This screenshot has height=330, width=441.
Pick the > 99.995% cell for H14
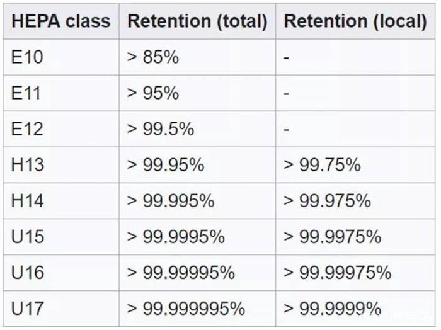click(x=170, y=201)
